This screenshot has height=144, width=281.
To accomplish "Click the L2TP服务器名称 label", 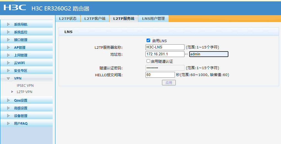I will (109, 47).
